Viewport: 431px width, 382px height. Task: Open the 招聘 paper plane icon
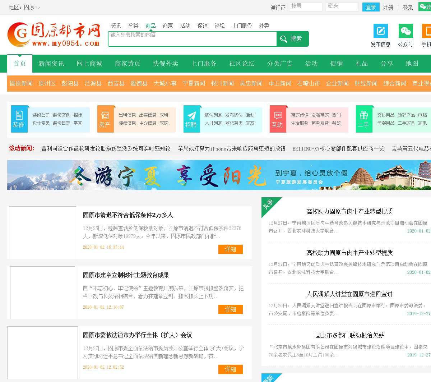[191, 115]
